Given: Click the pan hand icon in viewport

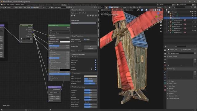Looking at the screenshot, I should click(x=161, y=25).
